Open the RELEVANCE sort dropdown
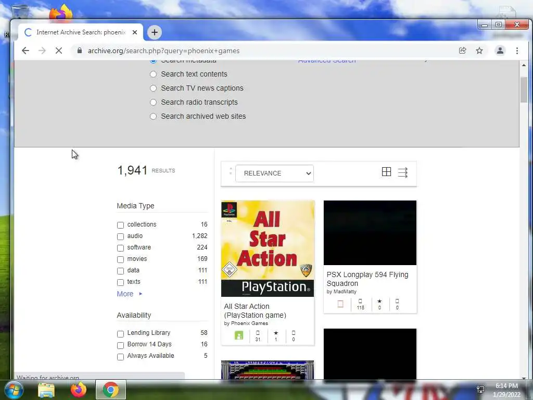Screen dimensions: 533x400 [274, 173]
